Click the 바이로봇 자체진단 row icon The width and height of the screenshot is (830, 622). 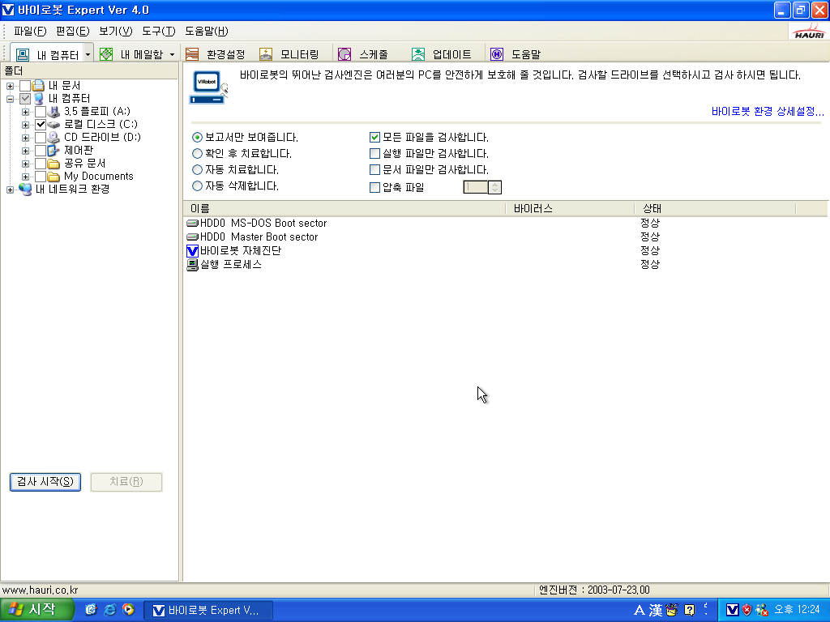point(193,251)
